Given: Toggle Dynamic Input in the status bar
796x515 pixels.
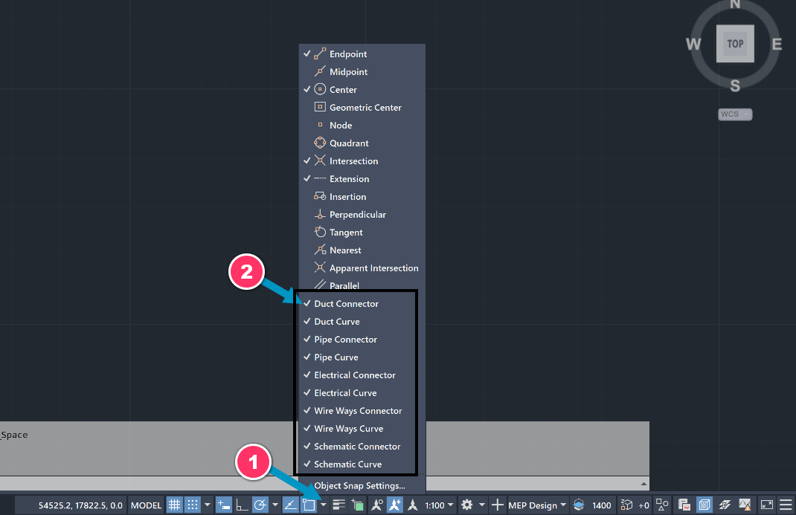Looking at the screenshot, I should click(223, 505).
